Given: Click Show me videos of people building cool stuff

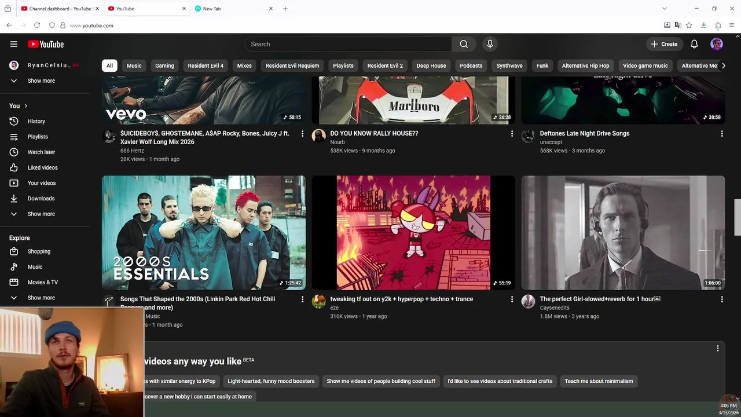Looking at the screenshot, I should pyautogui.click(x=381, y=381).
